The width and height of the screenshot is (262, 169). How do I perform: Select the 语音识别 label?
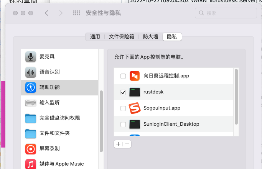[49, 72]
